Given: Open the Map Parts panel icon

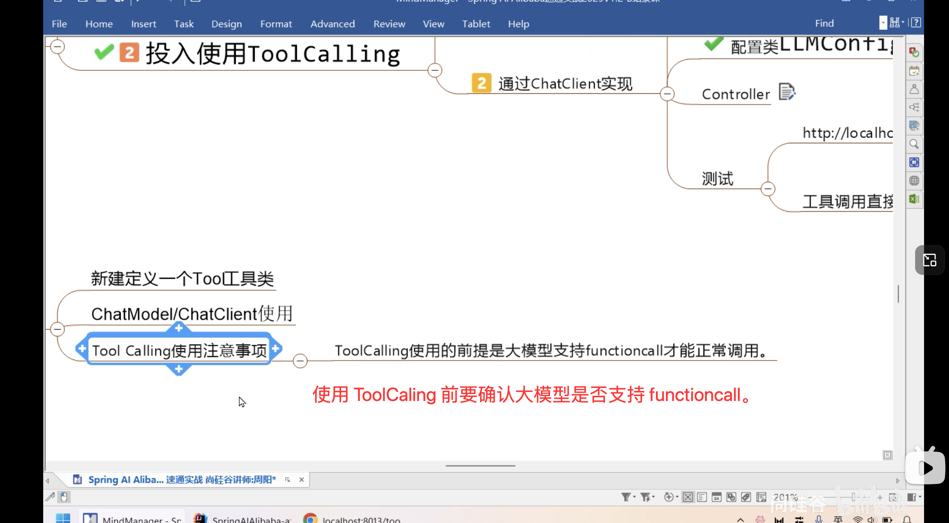Looking at the screenshot, I should click(x=914, y=108).
